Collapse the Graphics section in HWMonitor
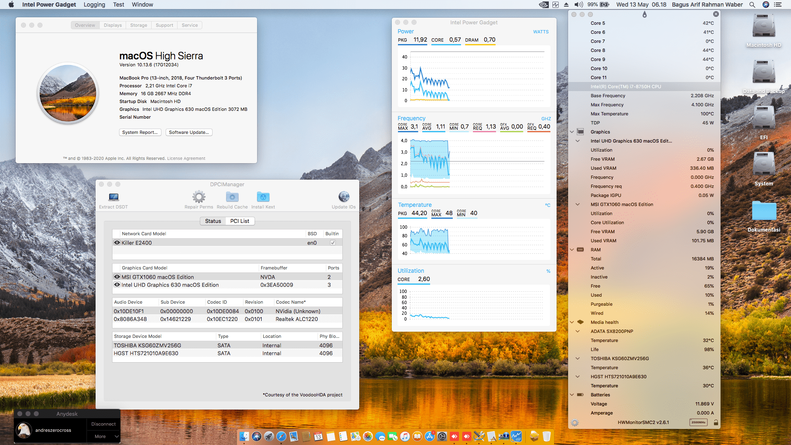Viewport: 791px width, 445px height. (572, 132)
